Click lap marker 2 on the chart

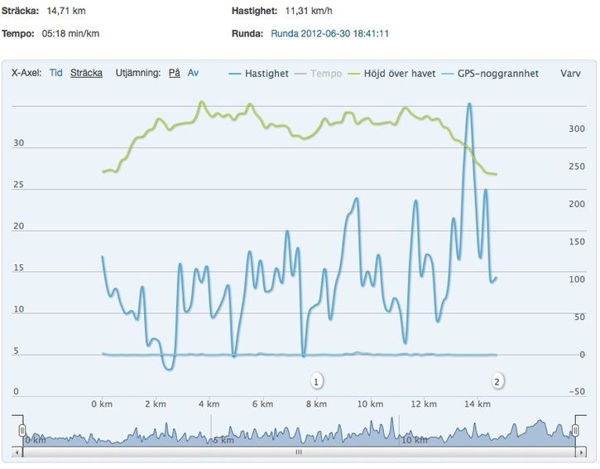click(x=497, y=381)
